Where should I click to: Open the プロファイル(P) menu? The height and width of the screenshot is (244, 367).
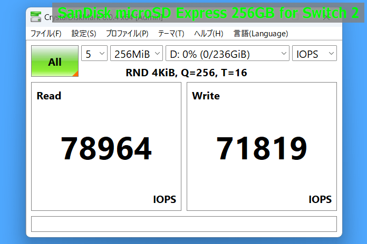[127, 34]
